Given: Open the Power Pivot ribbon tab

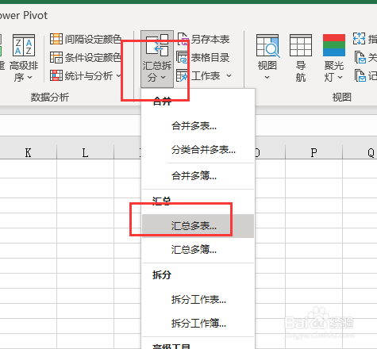Looking at the screenshot, I should pyautogui.click(x=24, y=15).
